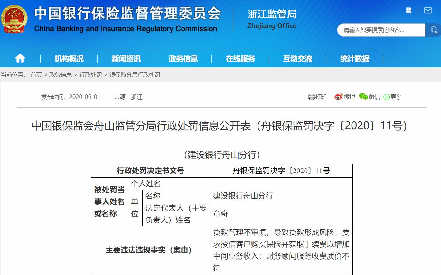The height and width of the screenshot is (275, 441).
Task: Open the 互动交流 menu
Action: click(x=297, y=59)
